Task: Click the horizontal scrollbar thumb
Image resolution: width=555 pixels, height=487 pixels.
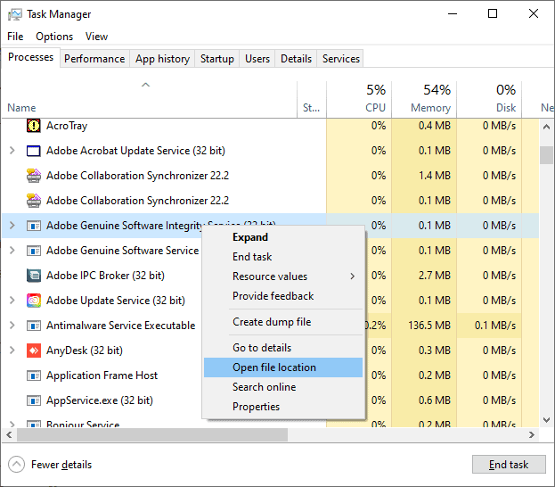Action: (152, 435)
